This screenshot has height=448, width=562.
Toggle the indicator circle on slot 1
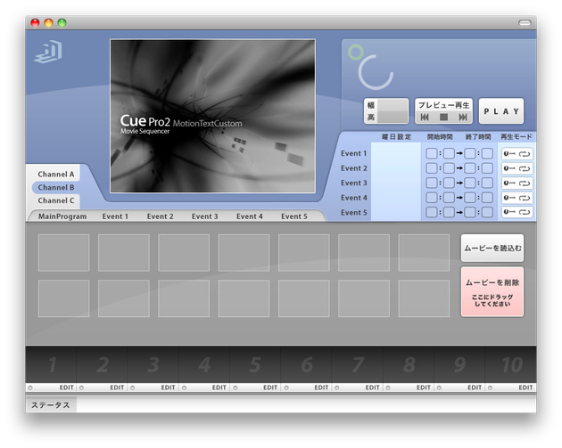pos(30,388)
